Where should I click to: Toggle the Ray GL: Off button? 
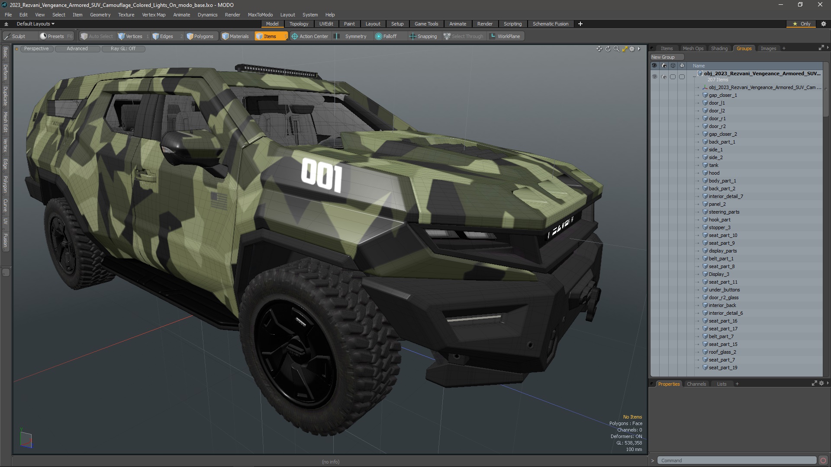(123, 49)
